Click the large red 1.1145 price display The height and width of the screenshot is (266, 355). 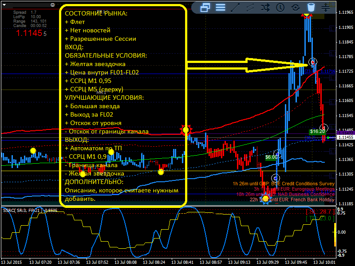(31, 33)
